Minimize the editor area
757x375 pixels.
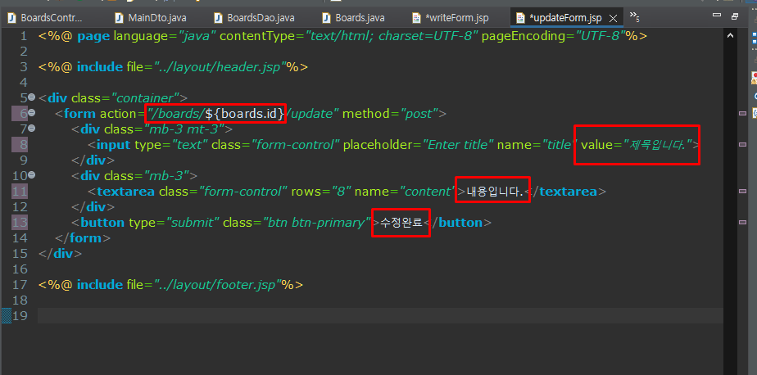tap(717, 16)
